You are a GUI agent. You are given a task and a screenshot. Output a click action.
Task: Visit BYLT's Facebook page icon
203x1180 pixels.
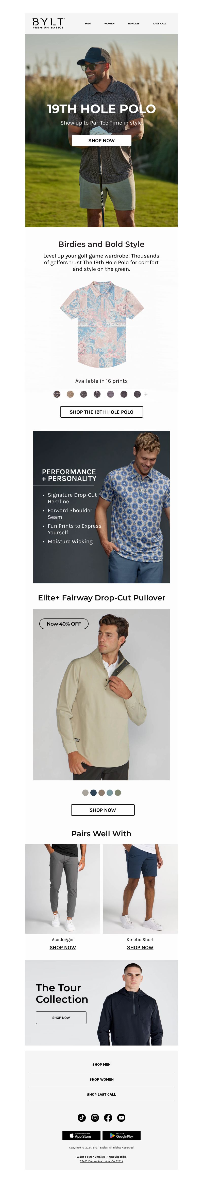[108, 1117]
